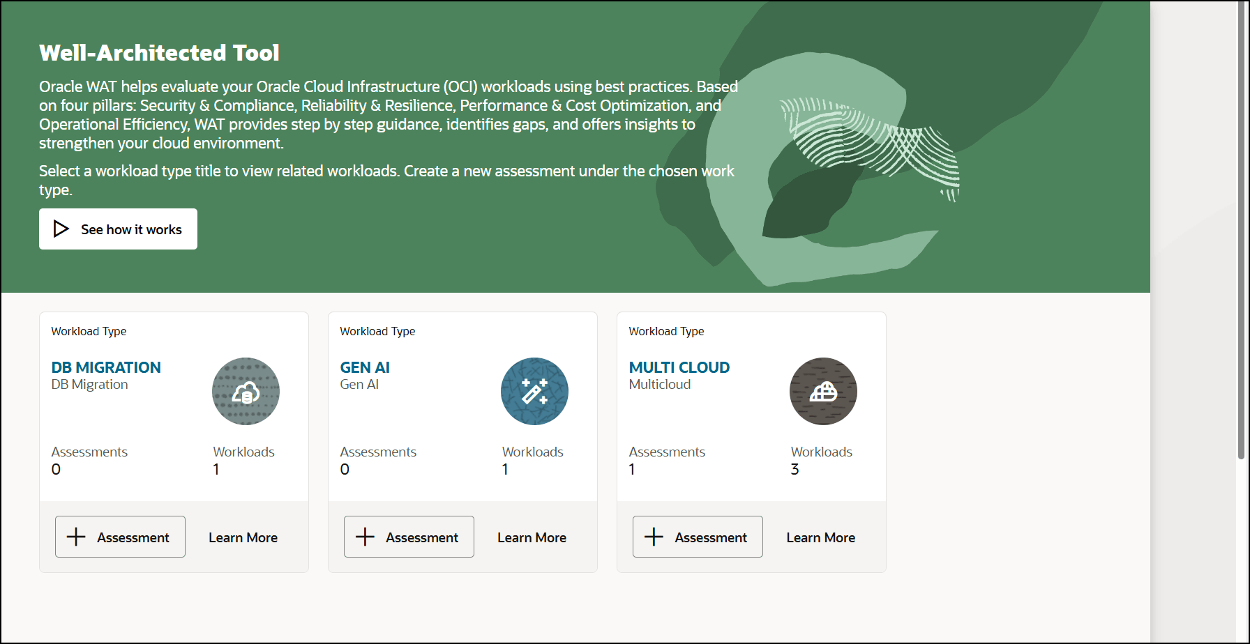Screen dimensions: 1250x644
Task: Add an Assessment for Gen AI
Action: (409, 537)
